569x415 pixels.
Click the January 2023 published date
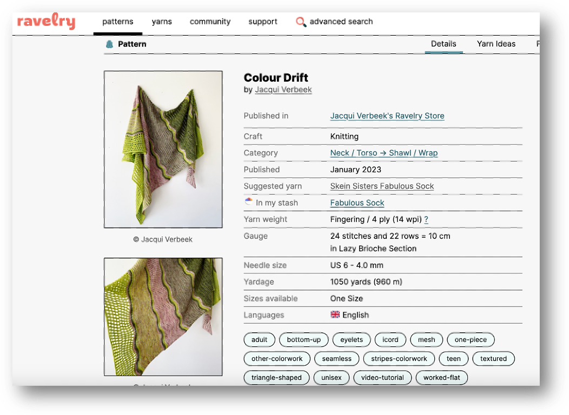[x=356, y=170]
